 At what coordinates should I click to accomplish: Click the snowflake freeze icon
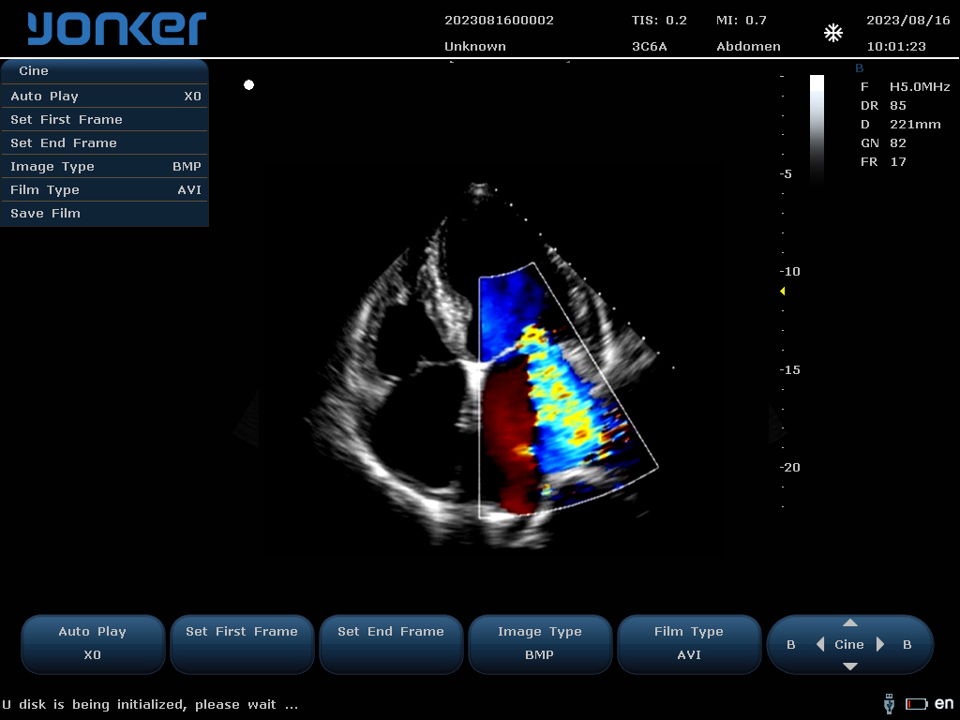[832, 34]
